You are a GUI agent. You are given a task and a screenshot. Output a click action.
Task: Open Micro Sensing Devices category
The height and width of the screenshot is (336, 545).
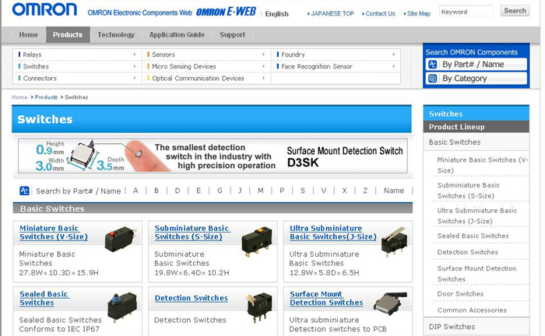tap(184, 66)
